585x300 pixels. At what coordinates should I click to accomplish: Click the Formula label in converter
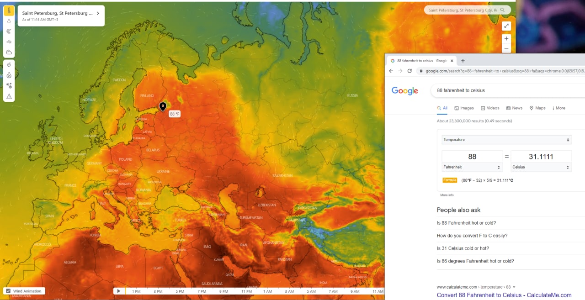[x=450, y=180]
